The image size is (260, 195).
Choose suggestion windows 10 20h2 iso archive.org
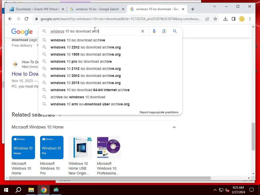pos(110,76)
